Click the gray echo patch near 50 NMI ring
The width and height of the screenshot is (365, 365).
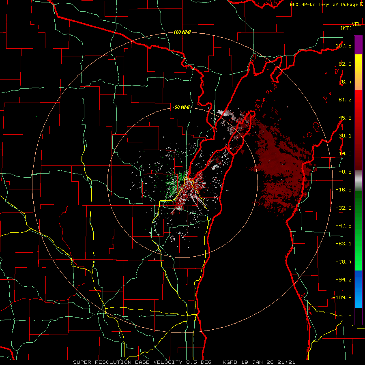coord(224,114)
